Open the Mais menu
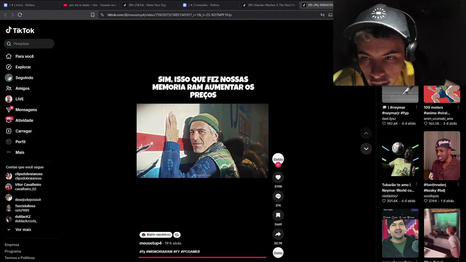This screenshot has width=466, height=262. pyautogui.click(x=20, y=152)
